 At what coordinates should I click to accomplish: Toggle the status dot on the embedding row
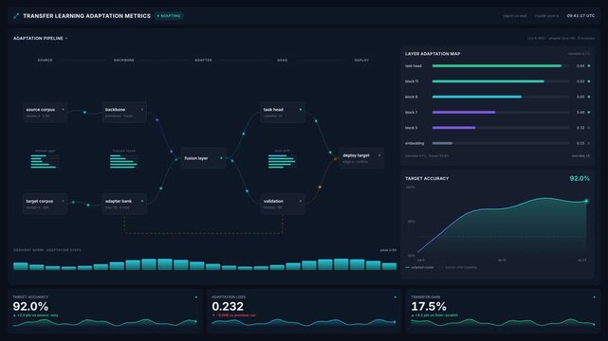point(589,143)
